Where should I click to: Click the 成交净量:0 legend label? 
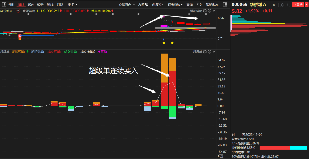pos(88,52)
